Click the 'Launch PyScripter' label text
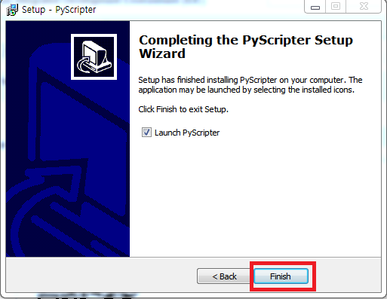 (187, 133)
